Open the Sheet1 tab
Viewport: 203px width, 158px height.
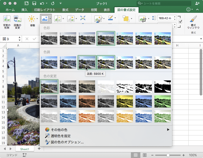25,149
